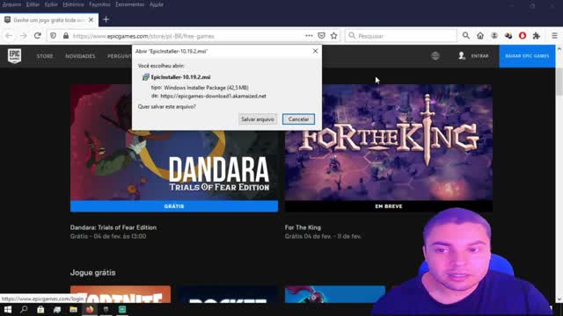Open the puzzle-piece extensions icon
Image resolution: width=563 pixels, height=316 pixels.
[x=537, y=36]
